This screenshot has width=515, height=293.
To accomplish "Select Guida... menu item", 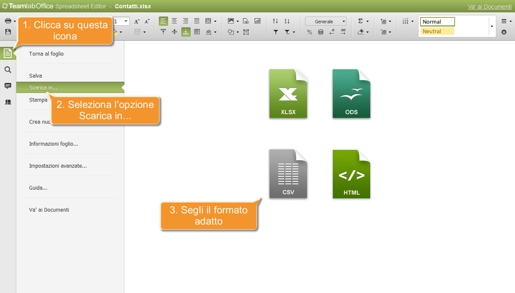I will coord(38,188).
